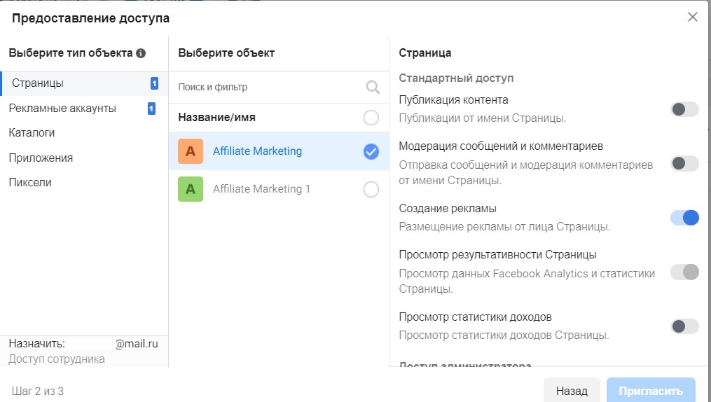The height and width of the screenshot is (402, 711).
Task: Select the Рекламные аккаунты object type
Action: tap(84, 109)
